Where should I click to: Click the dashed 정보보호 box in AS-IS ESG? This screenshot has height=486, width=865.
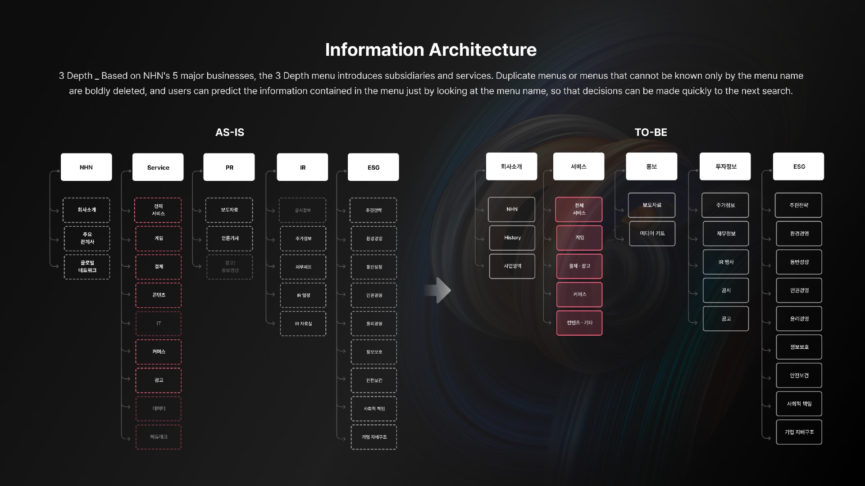(x=374, y=352)
